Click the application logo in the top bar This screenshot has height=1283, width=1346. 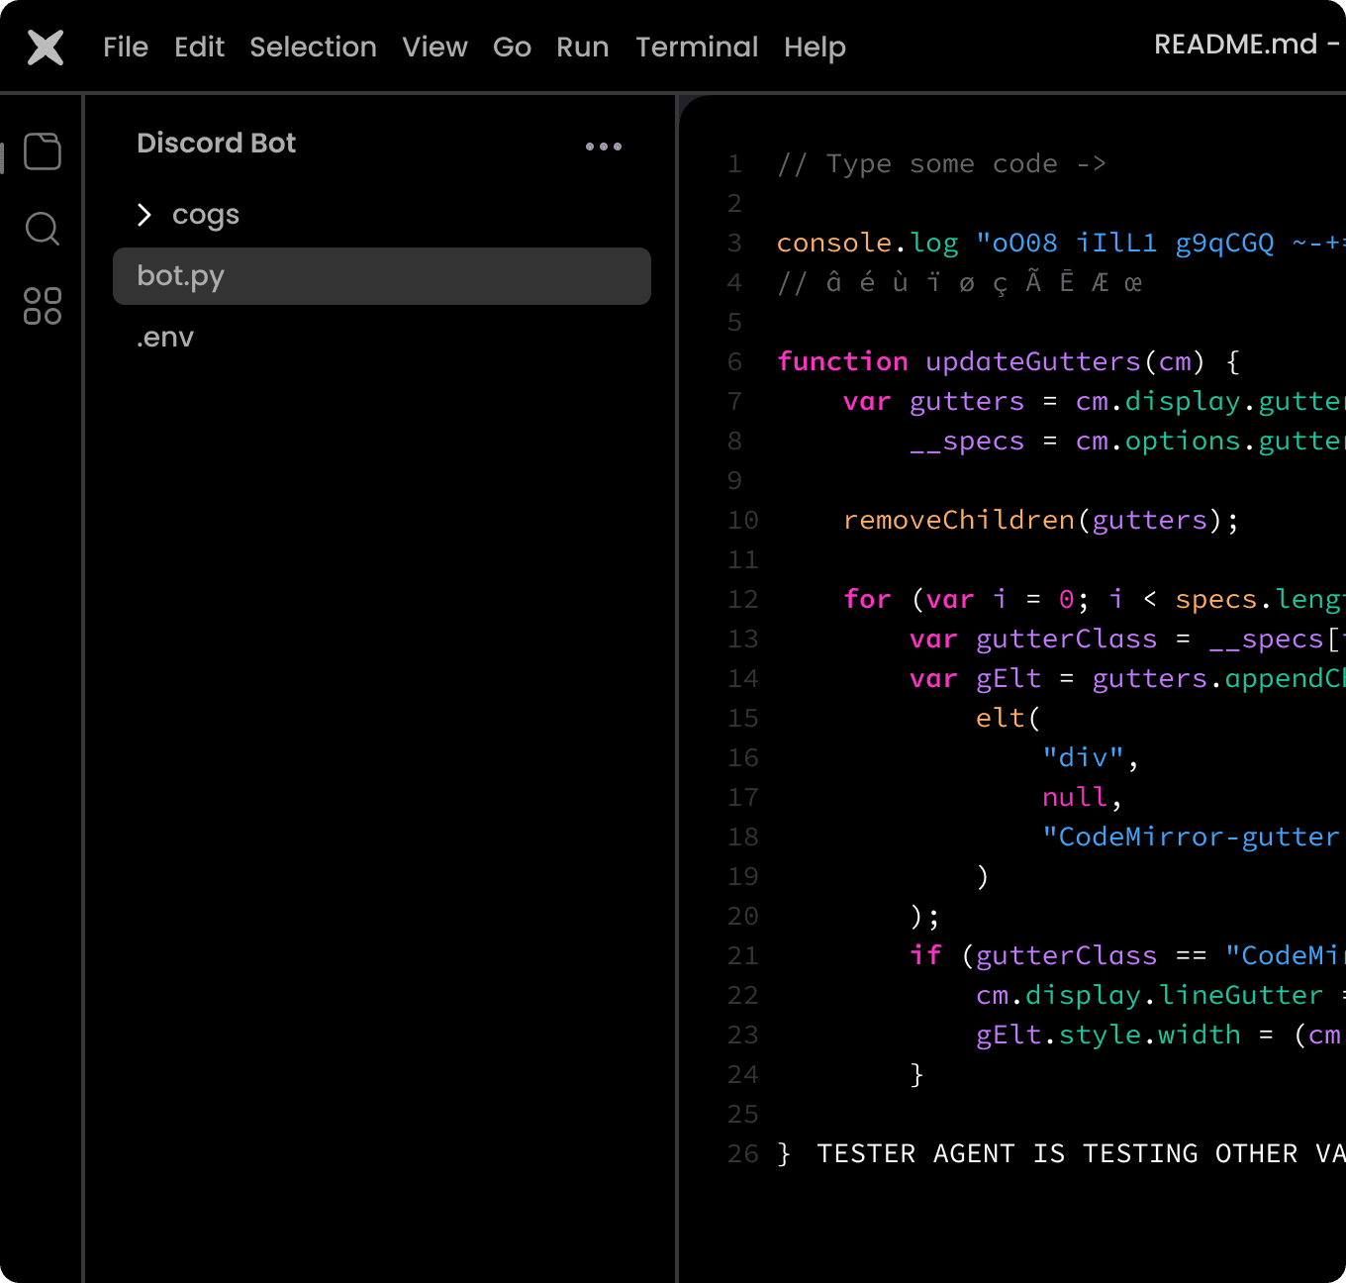pyautogui.click(x=45, y=46)
